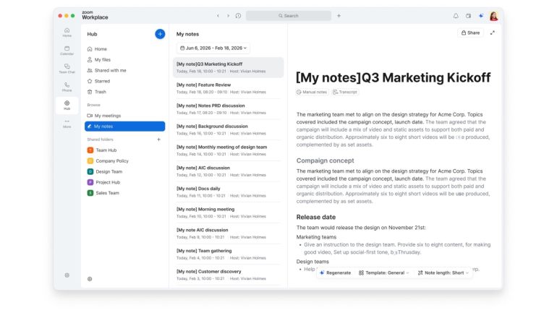Expand note to full screen
The height and width of the screenshot is (313, 557).
coord(493,33)
